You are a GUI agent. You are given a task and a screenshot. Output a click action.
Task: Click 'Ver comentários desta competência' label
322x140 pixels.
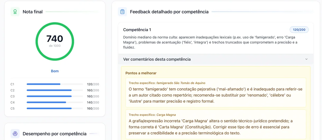click(157, 59)
